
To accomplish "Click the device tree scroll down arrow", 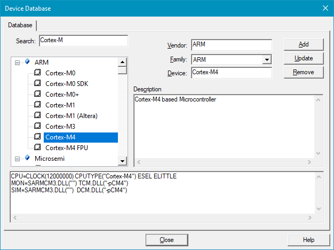I will coord(122,161).
